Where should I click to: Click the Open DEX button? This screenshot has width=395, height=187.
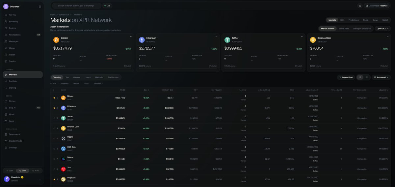383,29
